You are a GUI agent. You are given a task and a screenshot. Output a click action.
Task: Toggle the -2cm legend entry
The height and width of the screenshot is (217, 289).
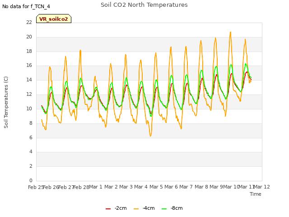pyautogui.click(x=116, y=208)
